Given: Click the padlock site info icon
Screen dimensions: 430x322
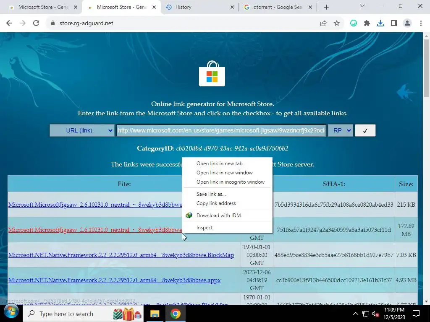Looking at the screenshot, I should coord(53,23).
